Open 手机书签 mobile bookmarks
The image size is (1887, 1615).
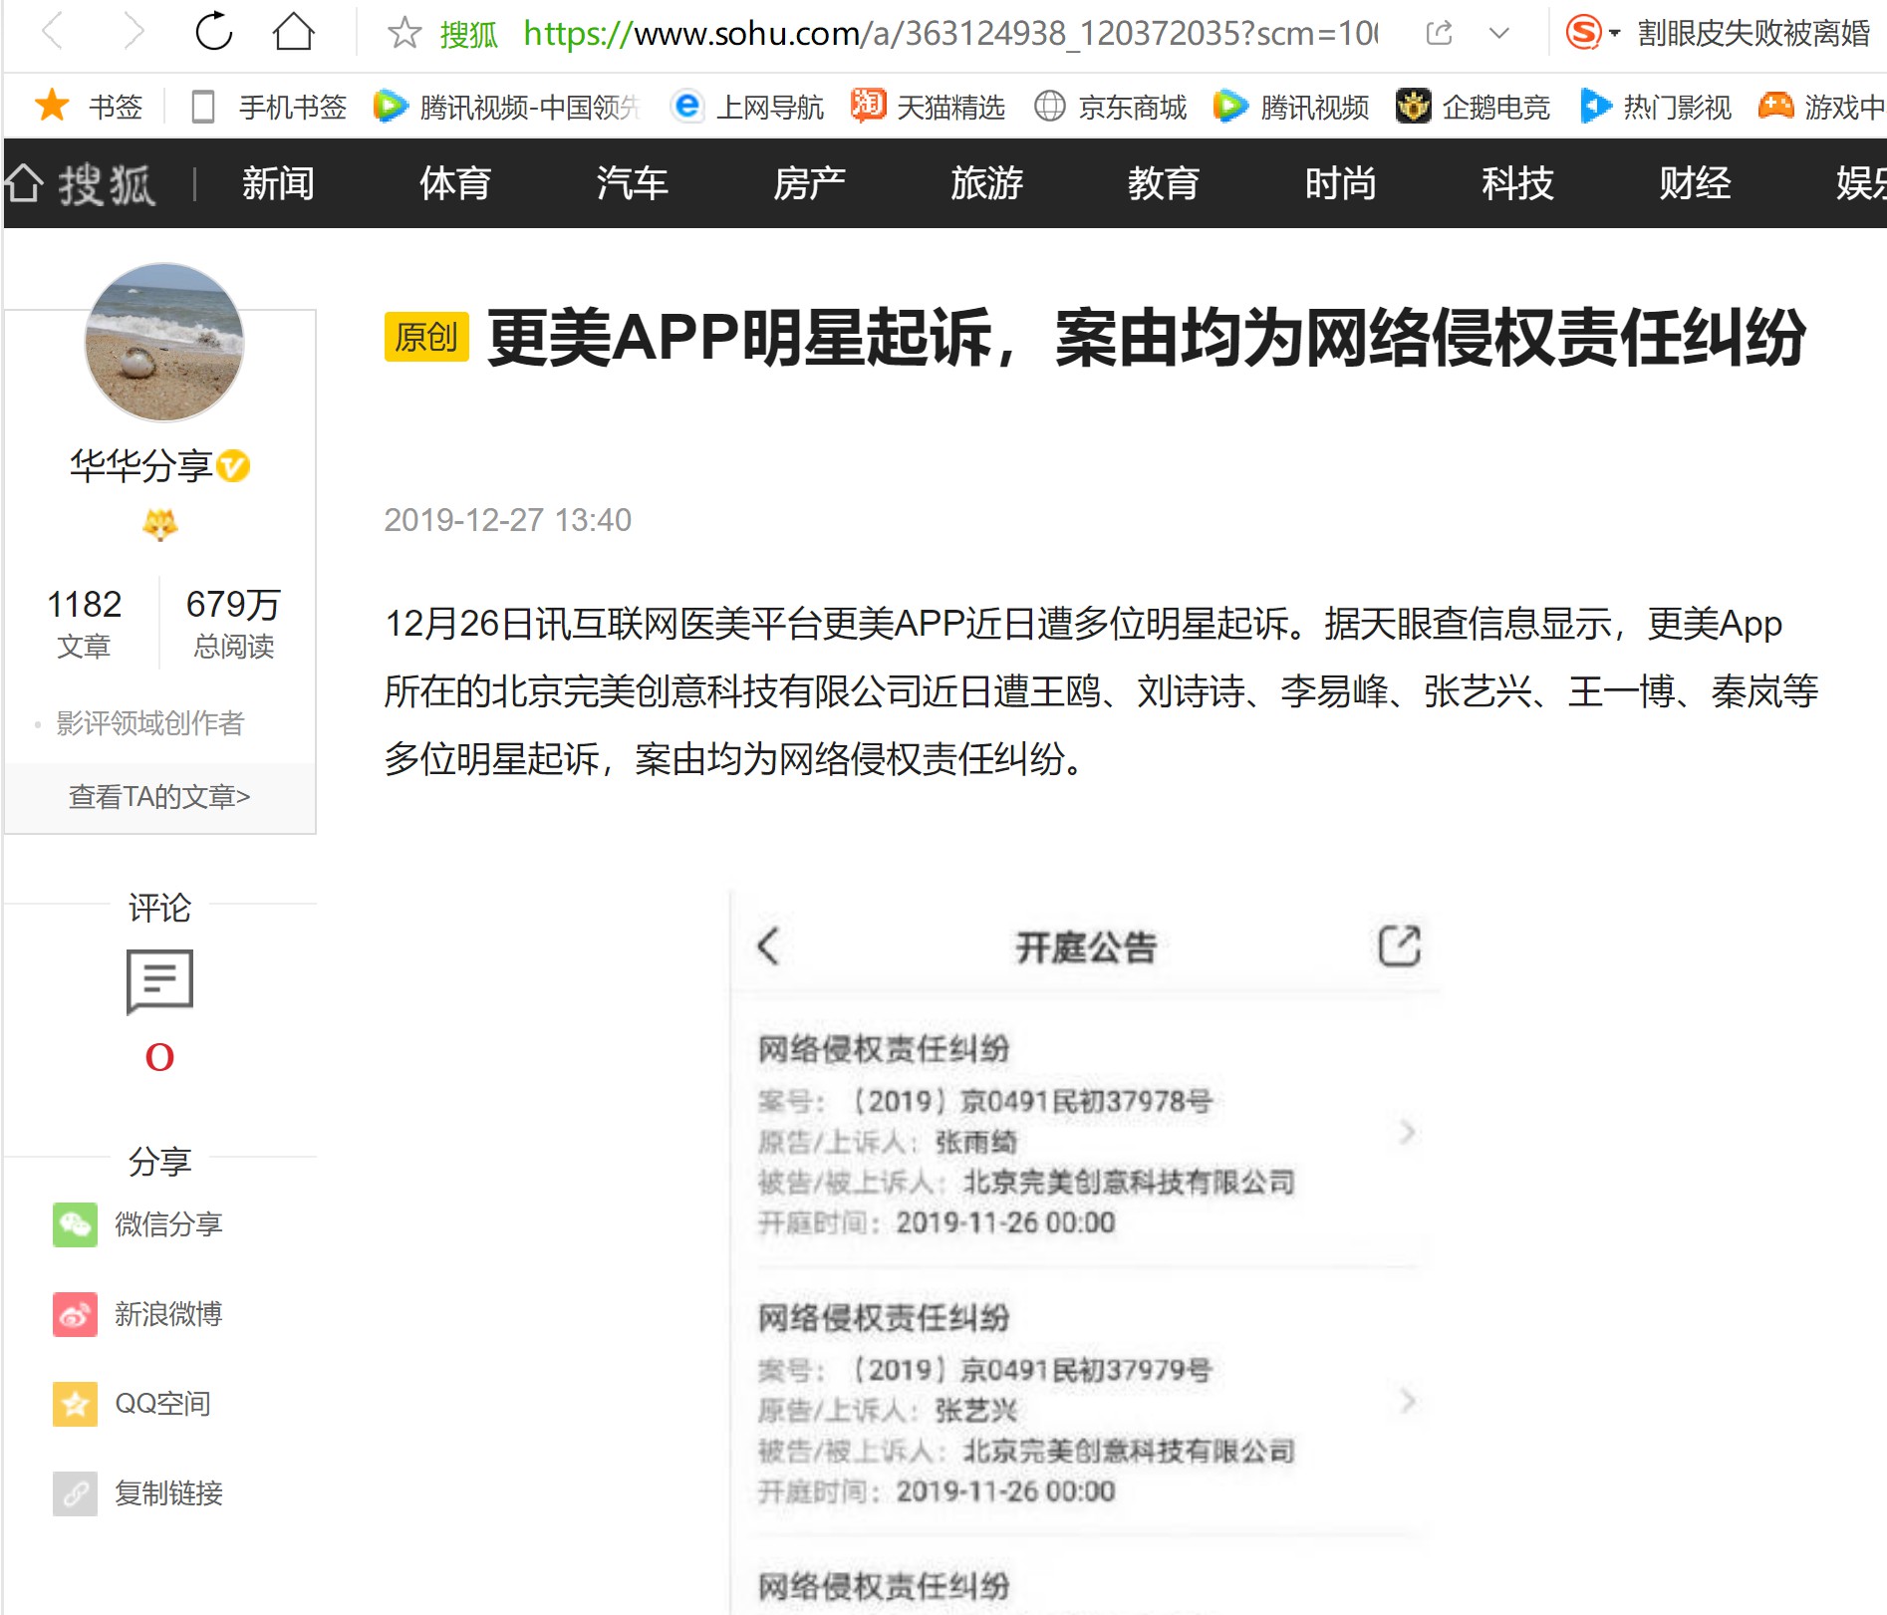[269, 106]
